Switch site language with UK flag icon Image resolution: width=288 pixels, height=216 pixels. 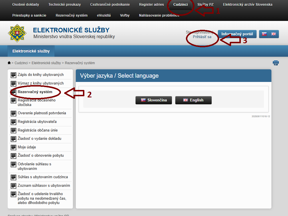point(274,34)
